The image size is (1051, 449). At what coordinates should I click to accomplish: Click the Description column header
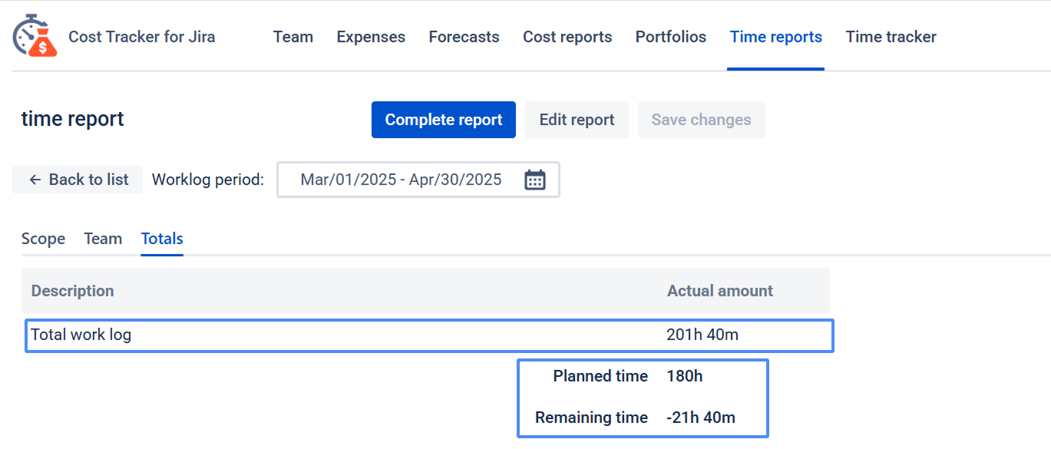[72, 291]
